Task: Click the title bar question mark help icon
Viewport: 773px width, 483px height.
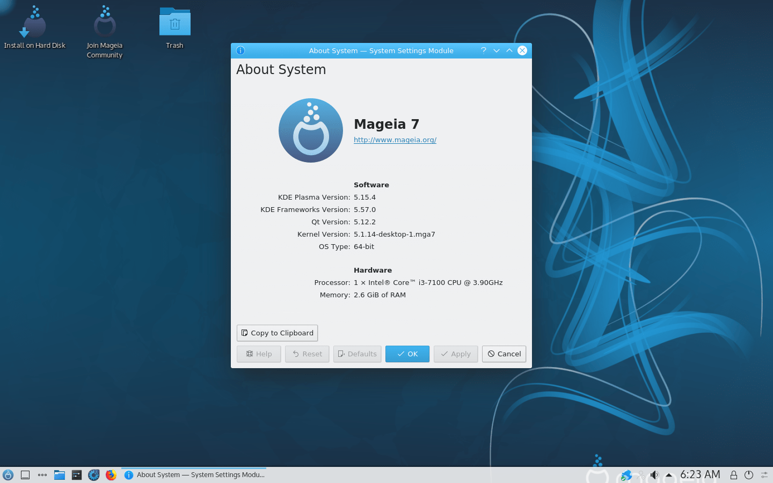Action: point(484,50)
